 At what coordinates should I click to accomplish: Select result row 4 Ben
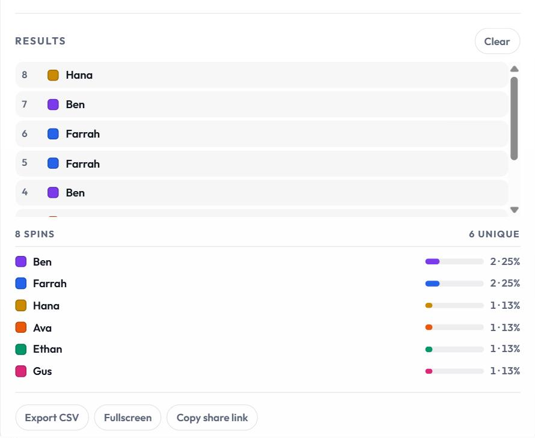tap(261, 193)
